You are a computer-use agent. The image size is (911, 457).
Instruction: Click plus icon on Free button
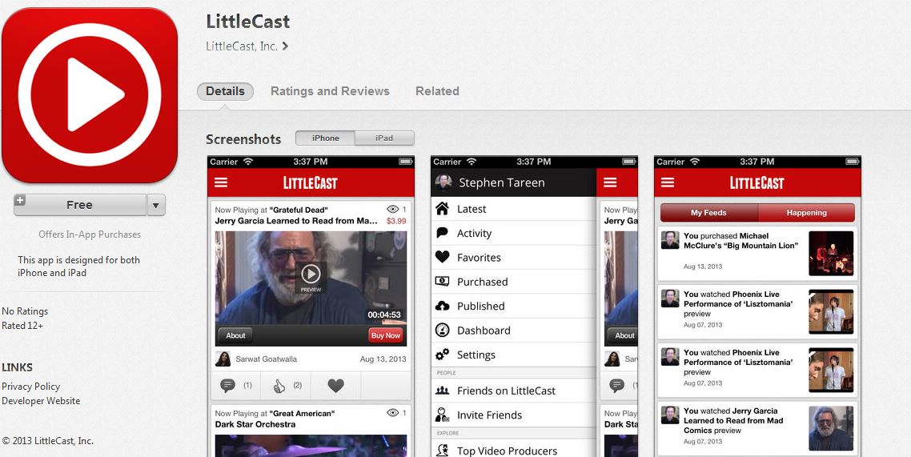(20, 200)
